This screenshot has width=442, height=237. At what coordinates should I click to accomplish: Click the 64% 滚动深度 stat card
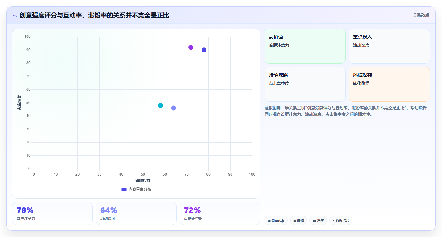tap(136, 213)
